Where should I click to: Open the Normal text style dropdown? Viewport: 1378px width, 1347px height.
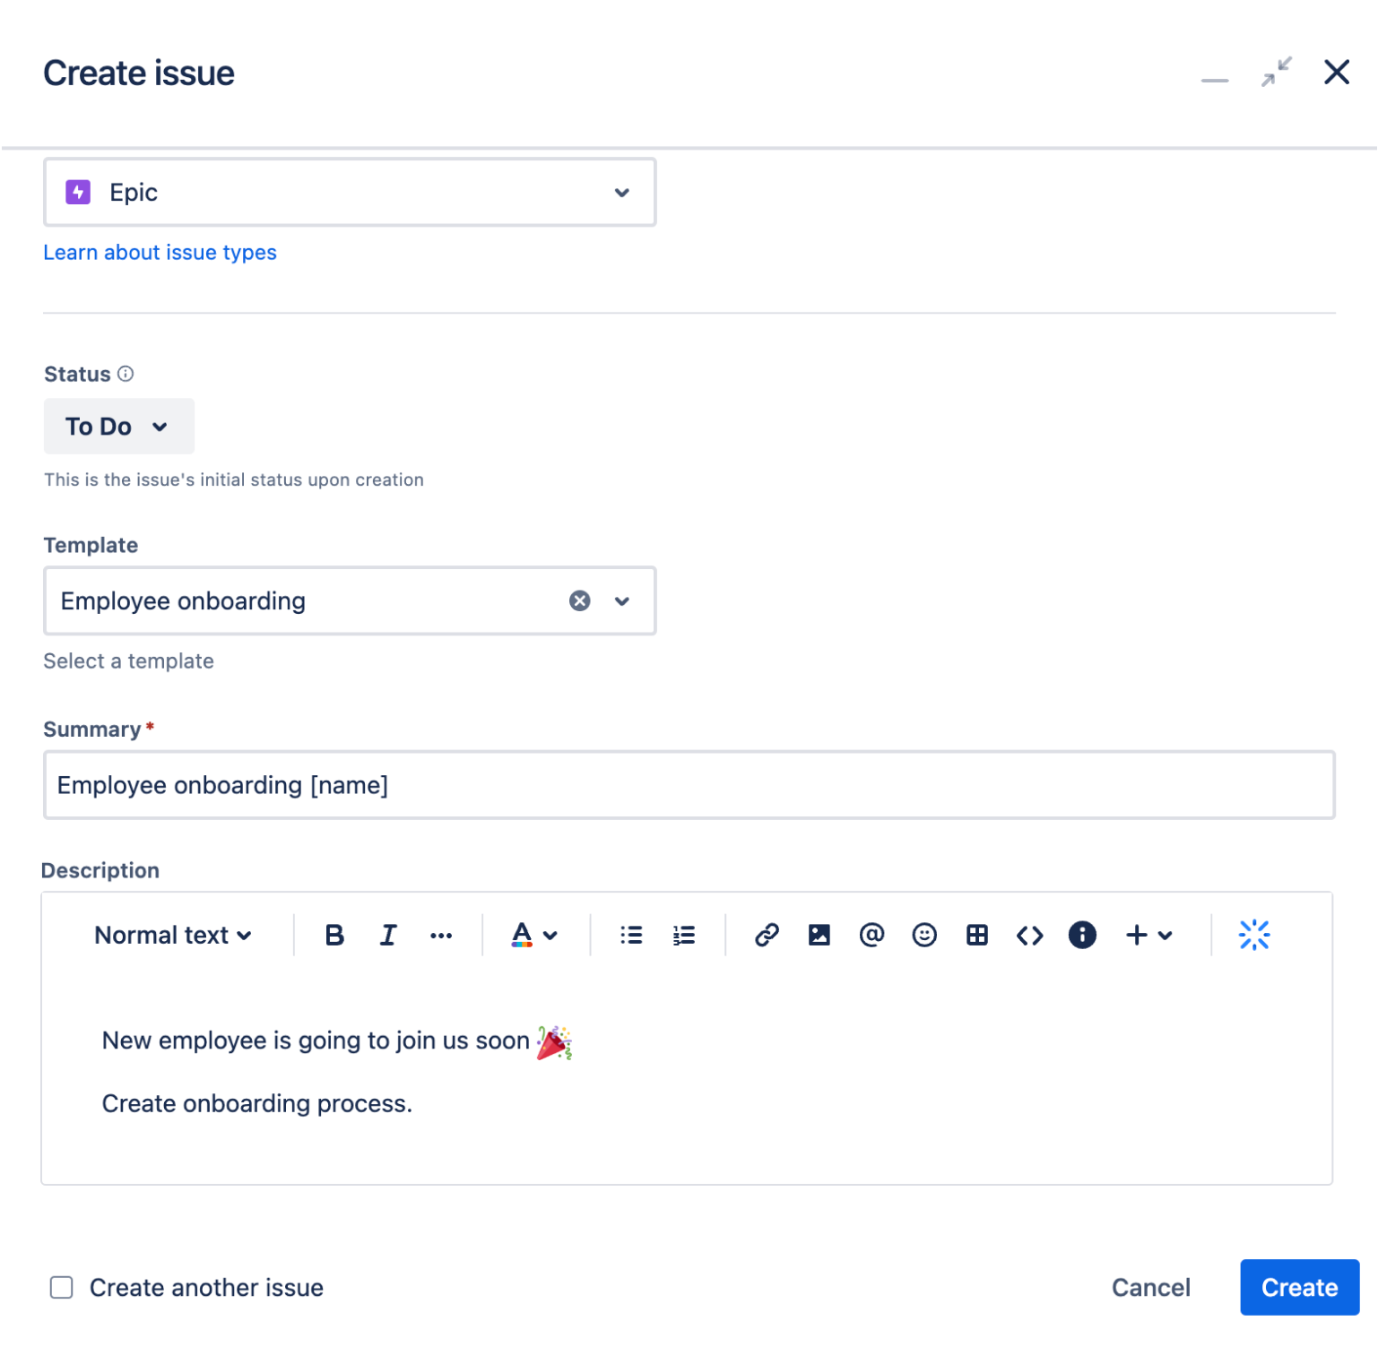173,935
